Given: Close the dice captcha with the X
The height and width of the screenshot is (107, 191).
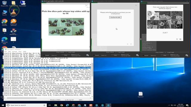Looking at the screenshot, I should coord(86,5).
